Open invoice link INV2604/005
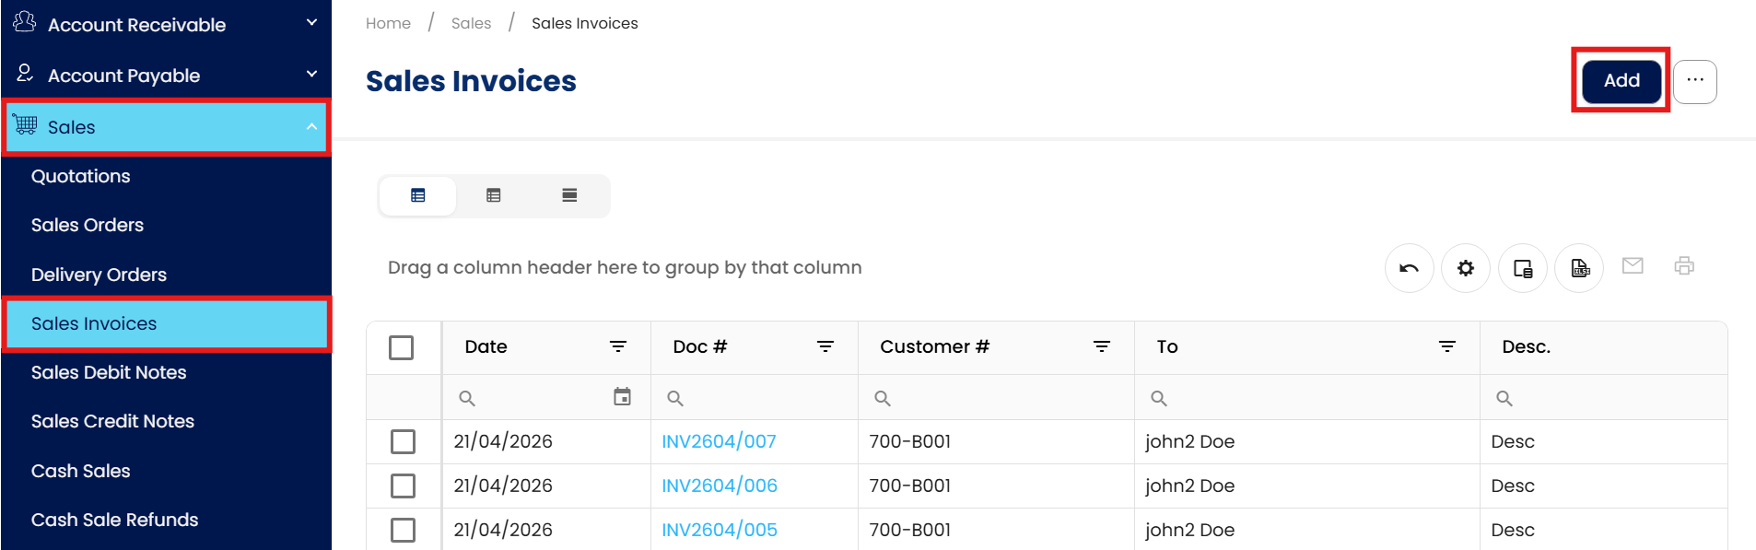 pyautogui.click(x=720, y=530)
